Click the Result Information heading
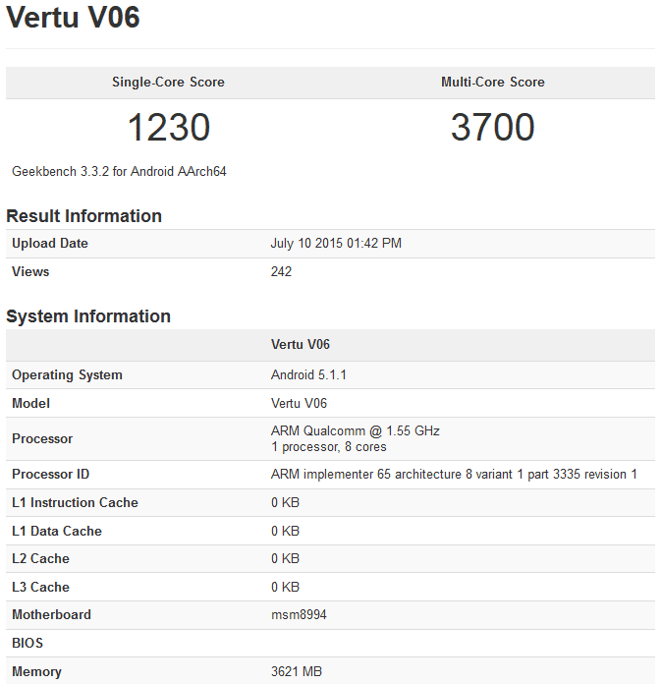 coord(83,216)
